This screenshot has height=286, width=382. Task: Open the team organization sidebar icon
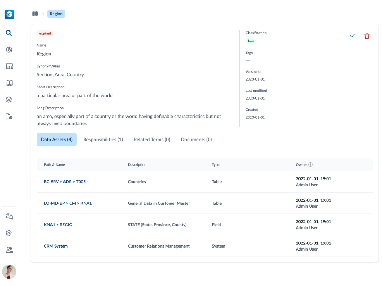point(9,66)
